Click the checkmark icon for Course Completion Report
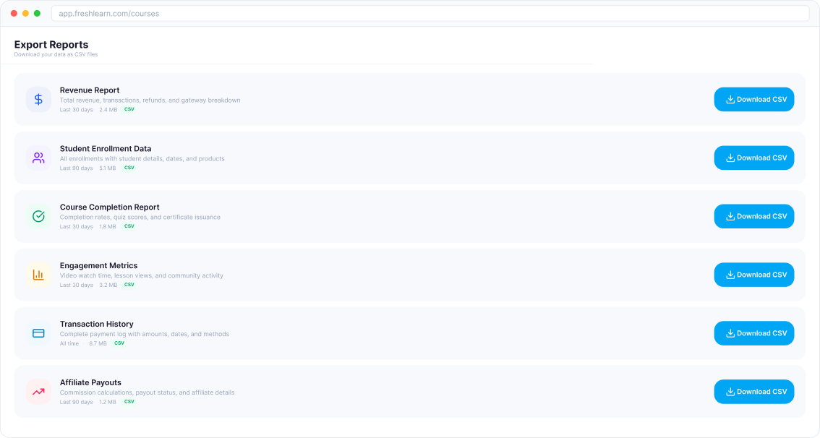The image size is (820, 438). 38,216
